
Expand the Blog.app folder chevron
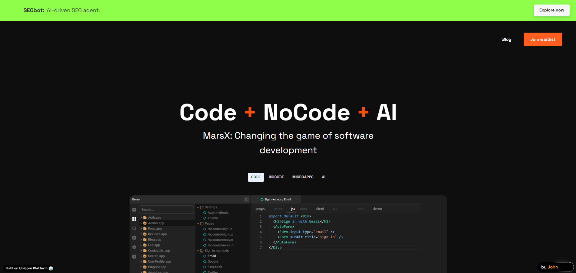(141, 240)
